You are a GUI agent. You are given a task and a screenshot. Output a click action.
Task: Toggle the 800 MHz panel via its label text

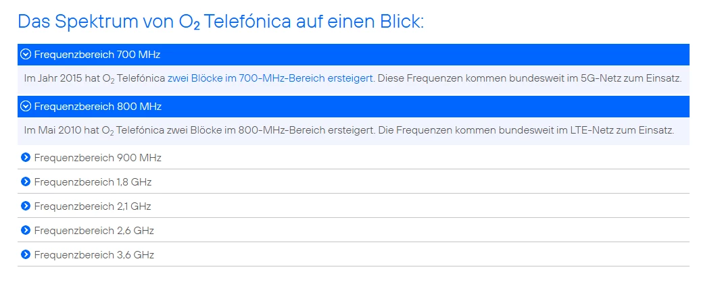[97, 107]
